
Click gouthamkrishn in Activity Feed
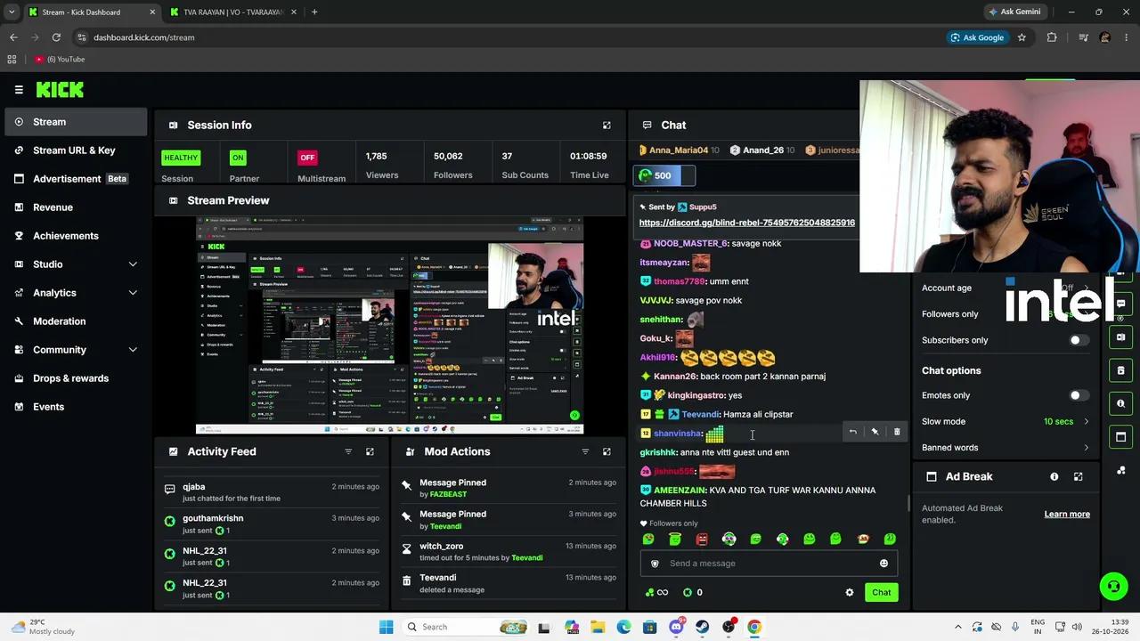pyautogui.click(x=276, y=524)
